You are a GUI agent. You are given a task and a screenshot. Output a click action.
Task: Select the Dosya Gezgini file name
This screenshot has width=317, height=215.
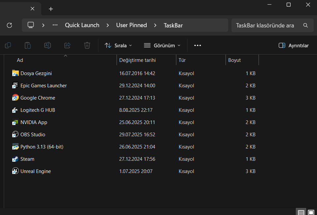click(x=36, y=73)
